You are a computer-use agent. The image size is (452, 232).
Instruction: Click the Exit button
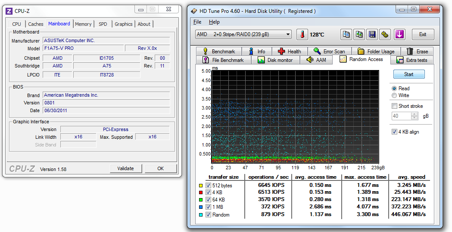pos(423,34)
